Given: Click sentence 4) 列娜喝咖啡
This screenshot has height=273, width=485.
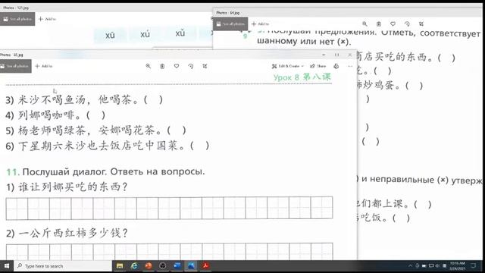Looking at the screenshot, I should pyautogui.click(x=55, y=115).
